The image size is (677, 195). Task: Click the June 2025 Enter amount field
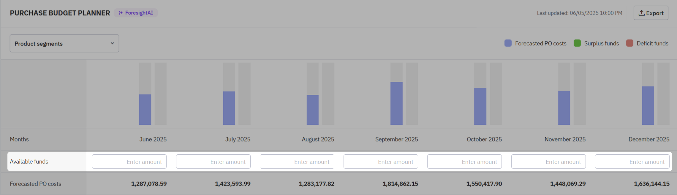129,161
